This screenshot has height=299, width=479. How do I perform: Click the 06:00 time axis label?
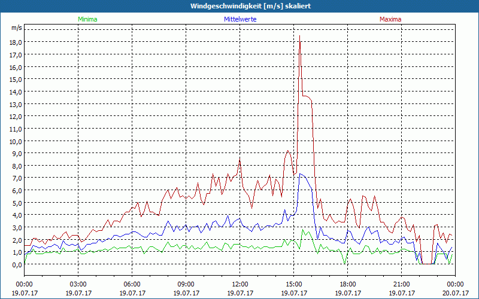tap(132, 285)
